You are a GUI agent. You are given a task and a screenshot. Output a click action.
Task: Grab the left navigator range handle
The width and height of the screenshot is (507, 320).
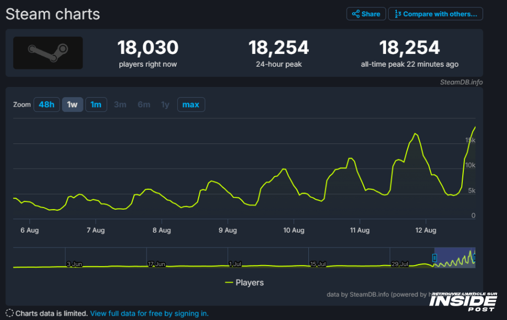pos(435,258)
